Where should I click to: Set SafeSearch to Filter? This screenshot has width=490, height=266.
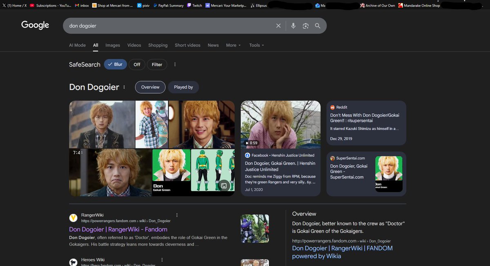tap(157, 65)
